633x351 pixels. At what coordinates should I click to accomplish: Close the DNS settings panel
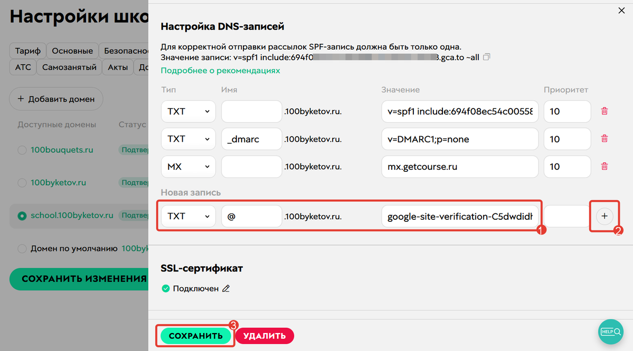pyautogui.click(x=621, y=11)
